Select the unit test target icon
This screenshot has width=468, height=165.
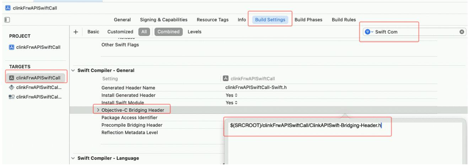(x=12, y=87)
